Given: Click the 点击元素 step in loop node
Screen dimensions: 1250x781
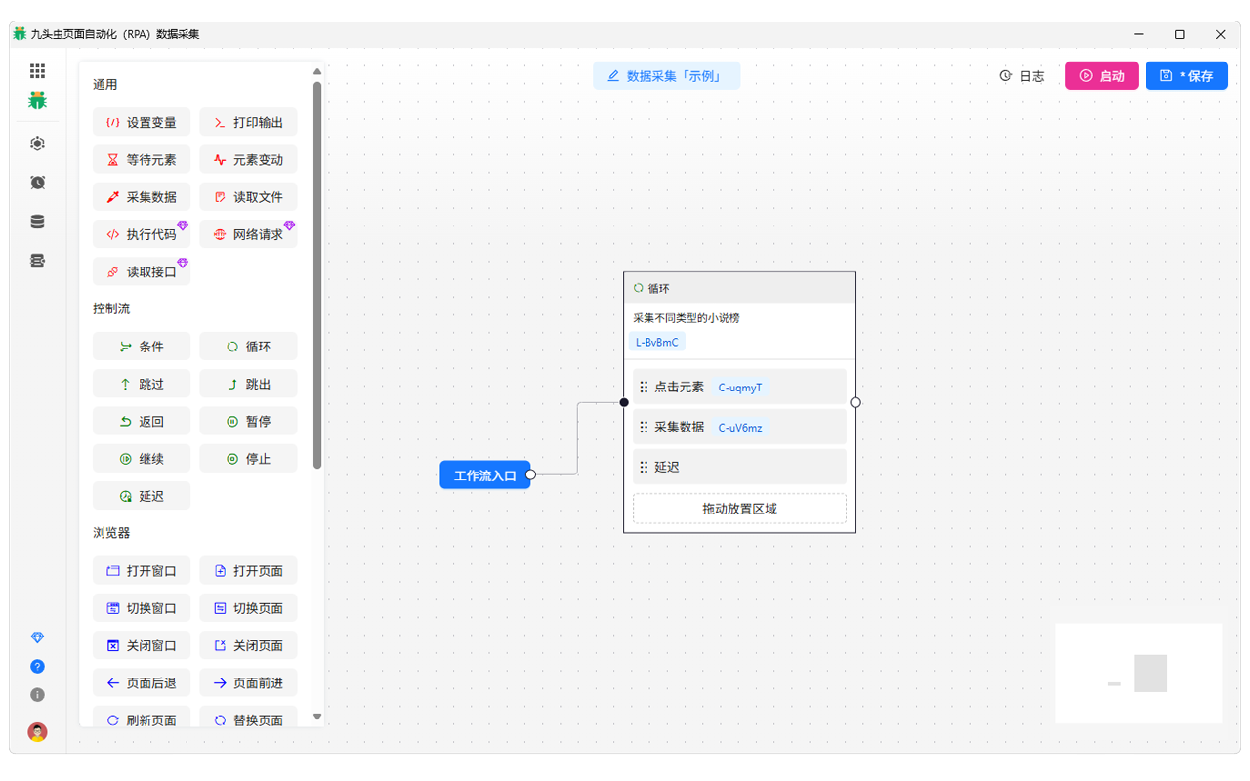Looking at the screenshot, I should point(739,387).
